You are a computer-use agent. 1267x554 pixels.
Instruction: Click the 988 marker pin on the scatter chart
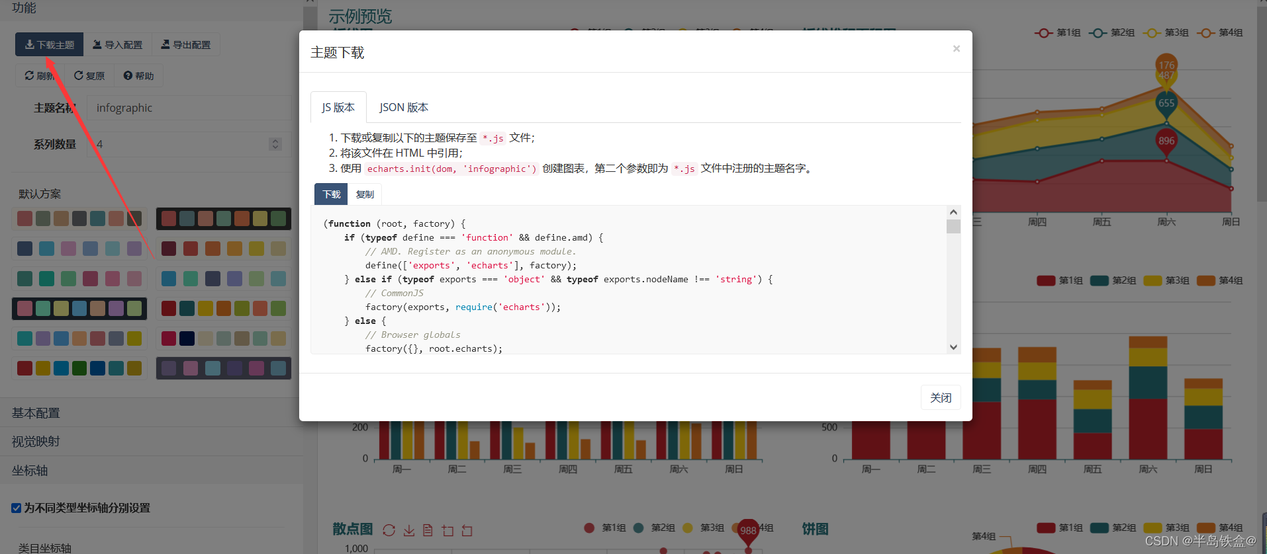coord(748,531)
